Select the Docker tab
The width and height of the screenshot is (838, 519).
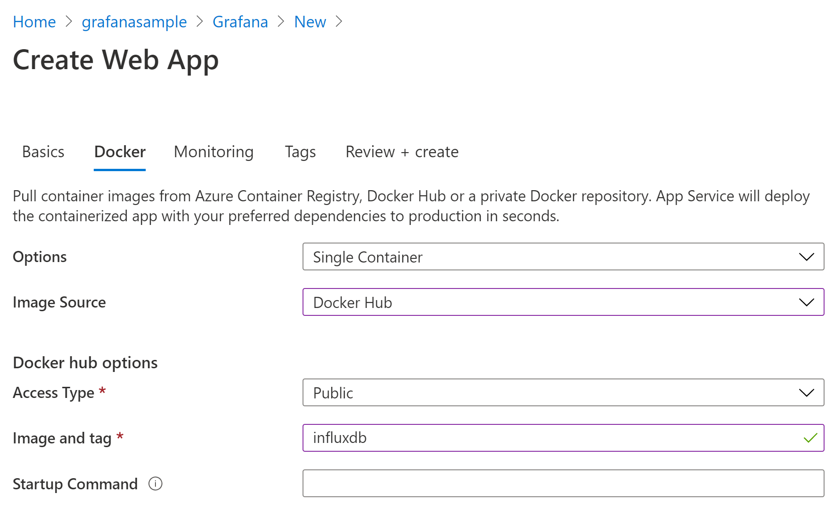(120, 152)
